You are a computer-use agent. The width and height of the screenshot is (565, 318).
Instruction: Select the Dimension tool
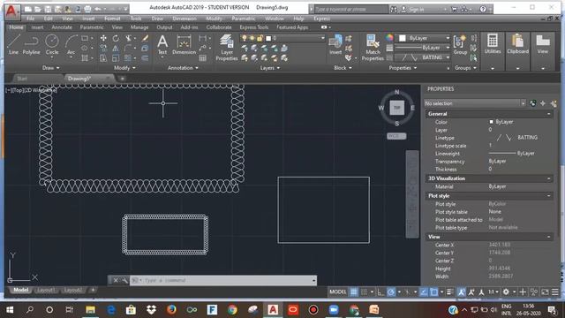pos(184,44)
